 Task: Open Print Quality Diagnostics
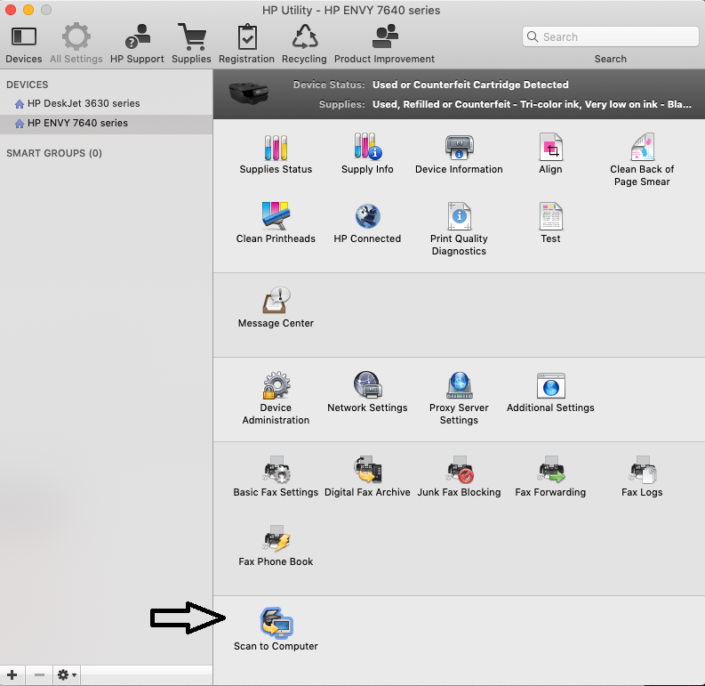[459, 230]
